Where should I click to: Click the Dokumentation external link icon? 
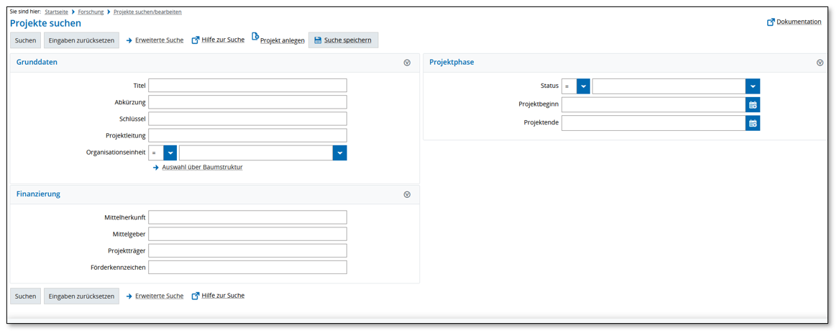(x=771, y=22)
